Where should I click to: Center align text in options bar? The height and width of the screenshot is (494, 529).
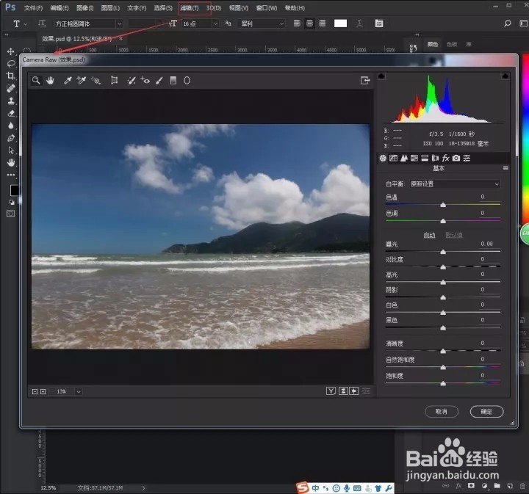point(309,23)
